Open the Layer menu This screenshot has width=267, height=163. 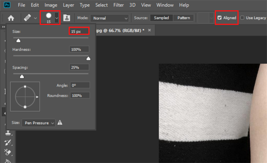coord(69,5)
